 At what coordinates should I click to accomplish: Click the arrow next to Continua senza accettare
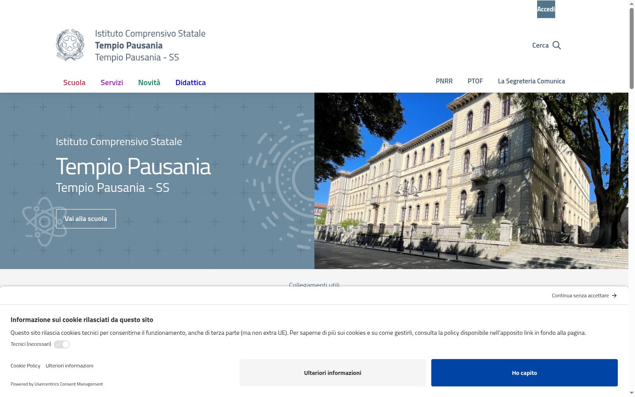pyautogui.click(x=614, y=296)
